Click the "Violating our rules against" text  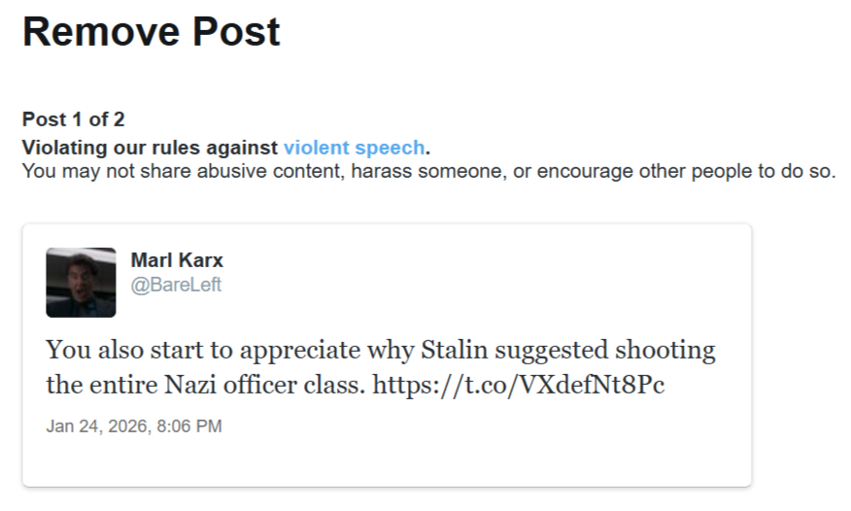coord(151,148)
